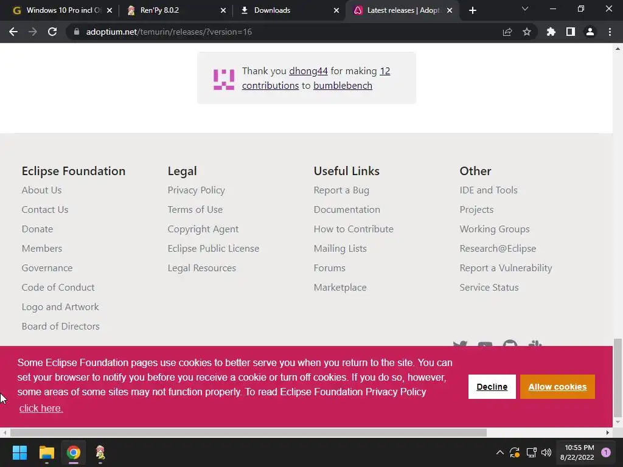View the site lock security icon
Image resolution: width=623 pixels, height=467 pixels.
pos(77,32)
